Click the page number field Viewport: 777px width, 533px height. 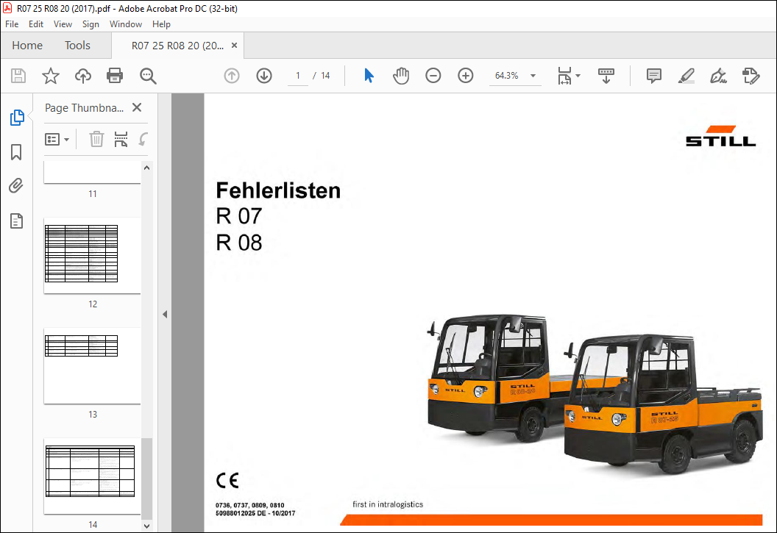point(298,76)
